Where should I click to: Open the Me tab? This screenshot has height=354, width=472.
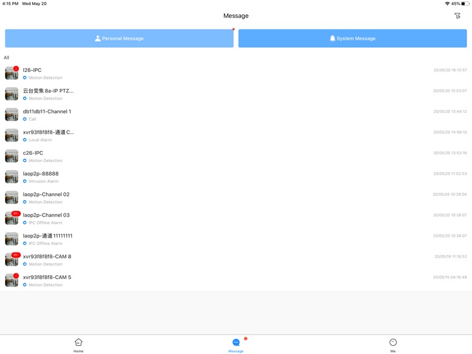click(393, 345)
